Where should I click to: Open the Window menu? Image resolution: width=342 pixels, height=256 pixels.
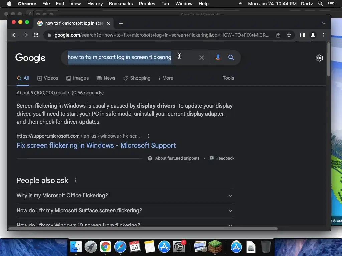click(x=184, y=4)
